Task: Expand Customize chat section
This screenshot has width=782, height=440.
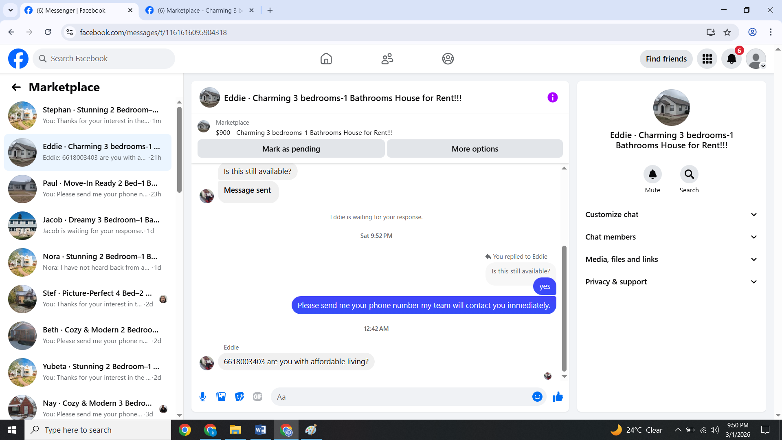Action: (671, 215)
